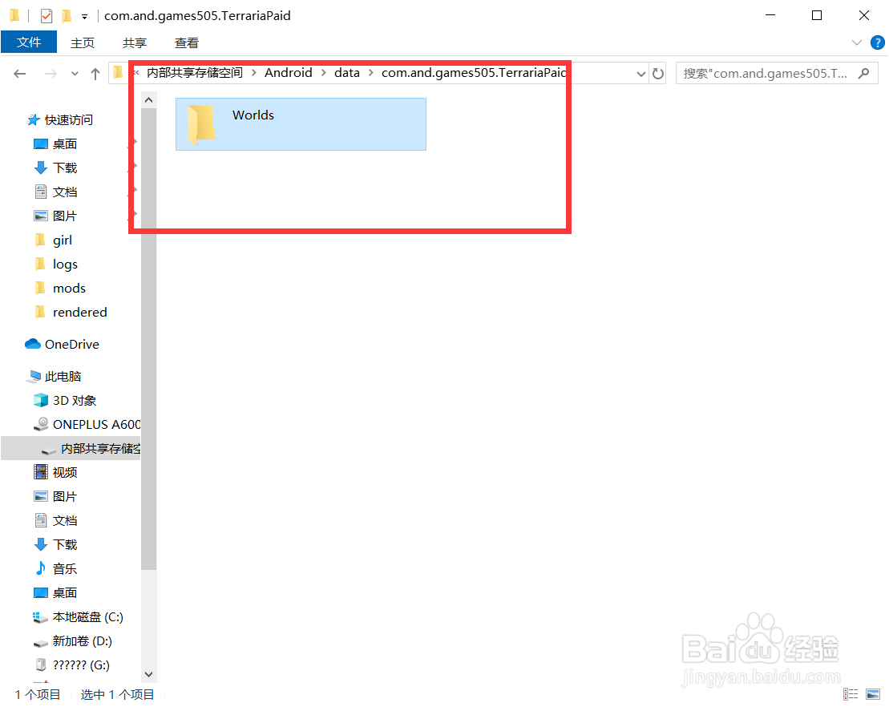This screenshot has width=889, height=707.
Task: Click the window title bar folder icon
Action: (14, 15)
